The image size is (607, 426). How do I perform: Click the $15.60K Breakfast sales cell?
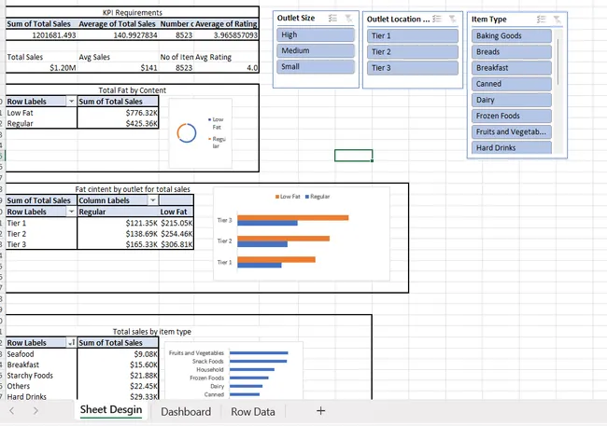click(x=118, y=364)
